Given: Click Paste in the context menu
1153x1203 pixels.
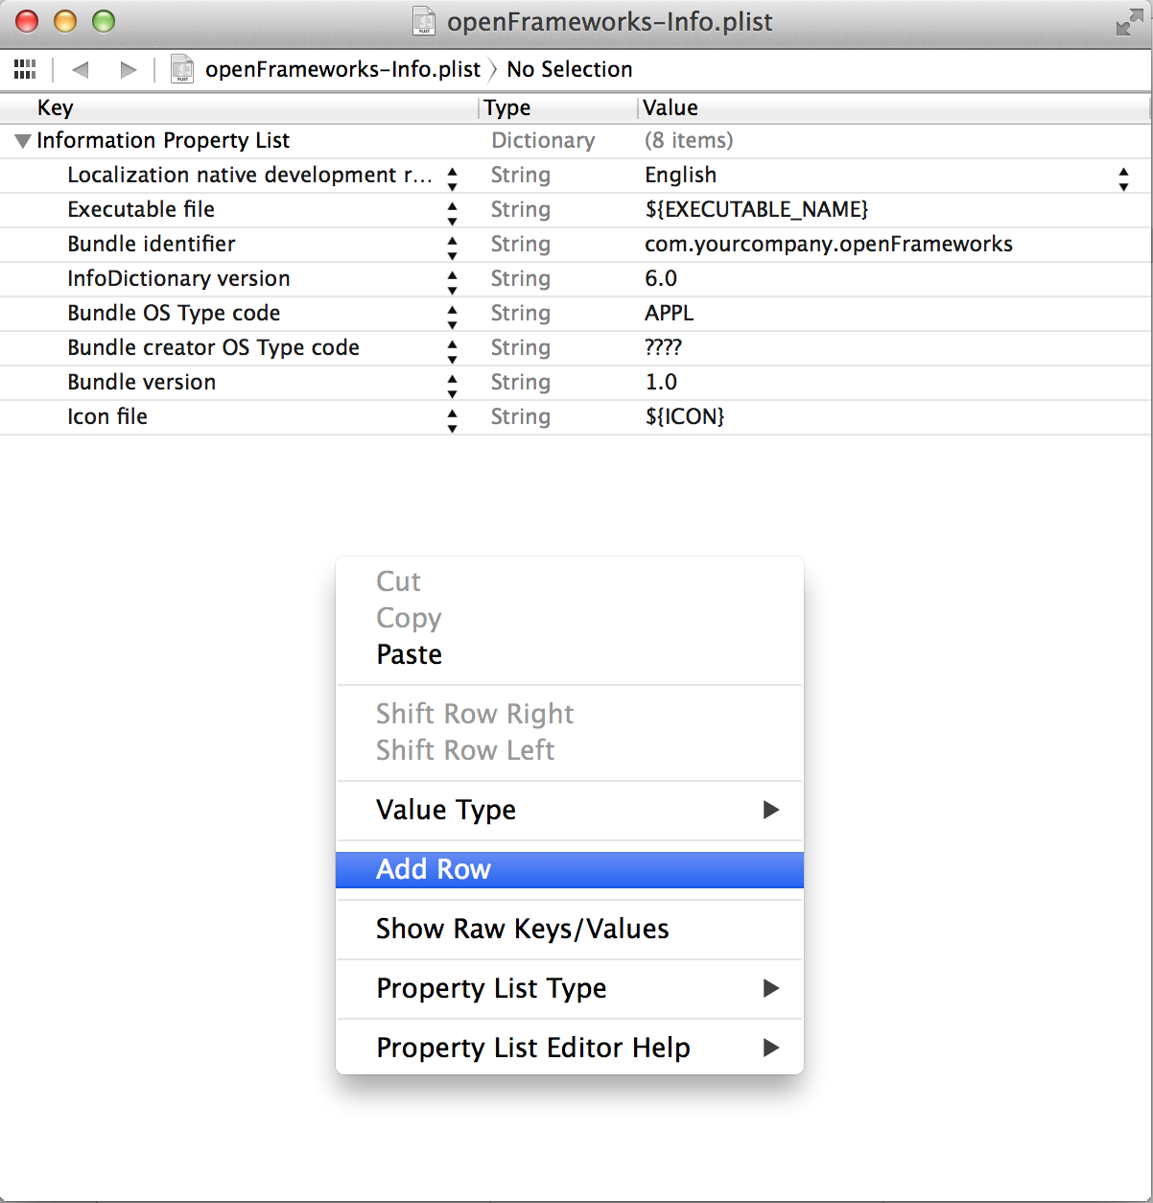Looking at the screenshot, I should pos(410,654).
